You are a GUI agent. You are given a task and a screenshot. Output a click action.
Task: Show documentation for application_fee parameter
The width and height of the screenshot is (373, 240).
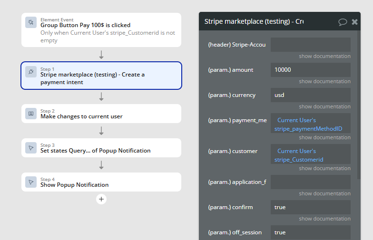coord(324,194)
